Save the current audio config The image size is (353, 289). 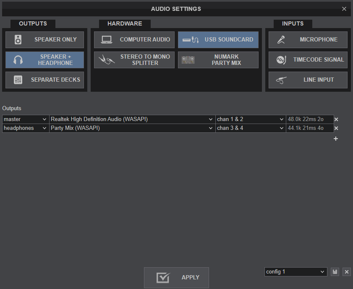coord(335,272)
